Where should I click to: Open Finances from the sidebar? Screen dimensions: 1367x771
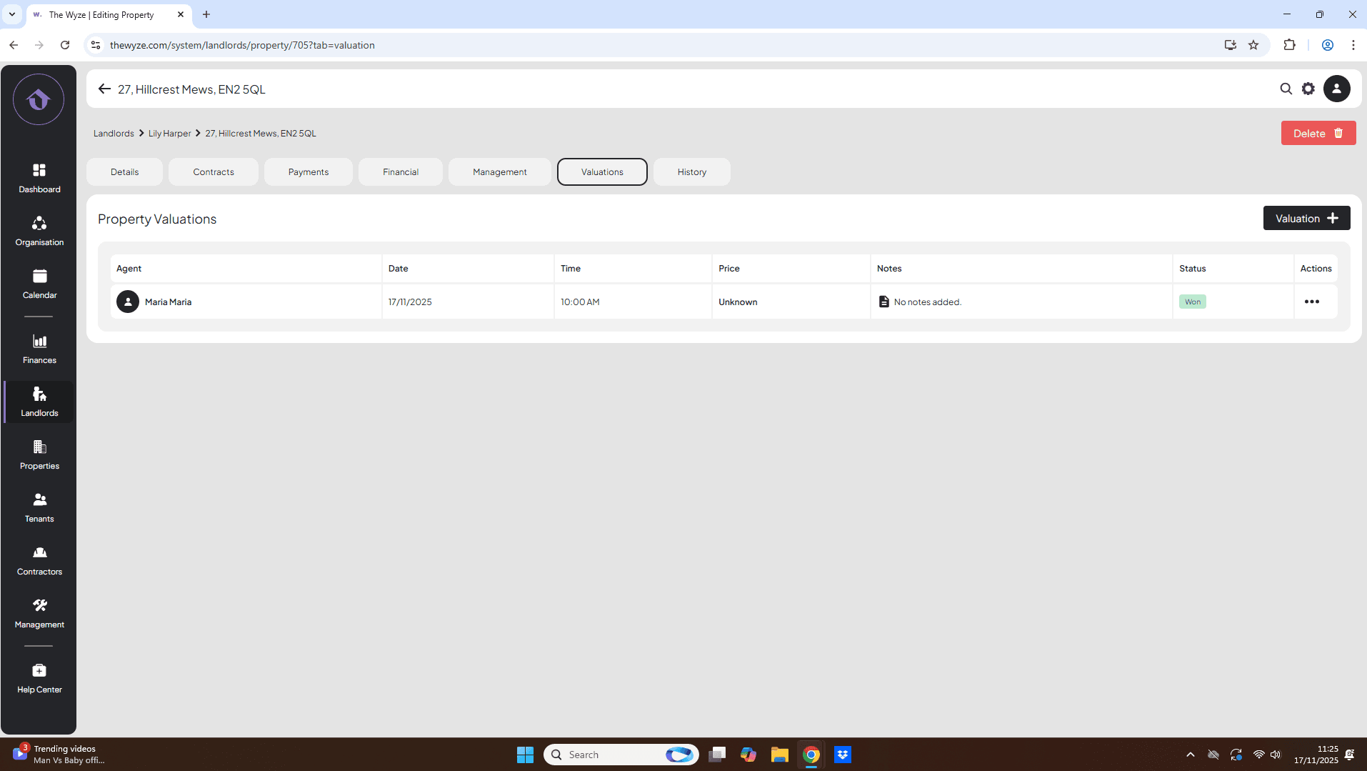pyautogui.click(x=39, y=349)
